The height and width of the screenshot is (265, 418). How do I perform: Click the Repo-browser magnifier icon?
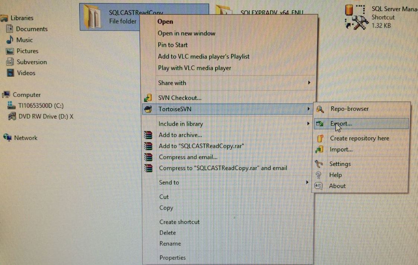[x=320, y=109]
